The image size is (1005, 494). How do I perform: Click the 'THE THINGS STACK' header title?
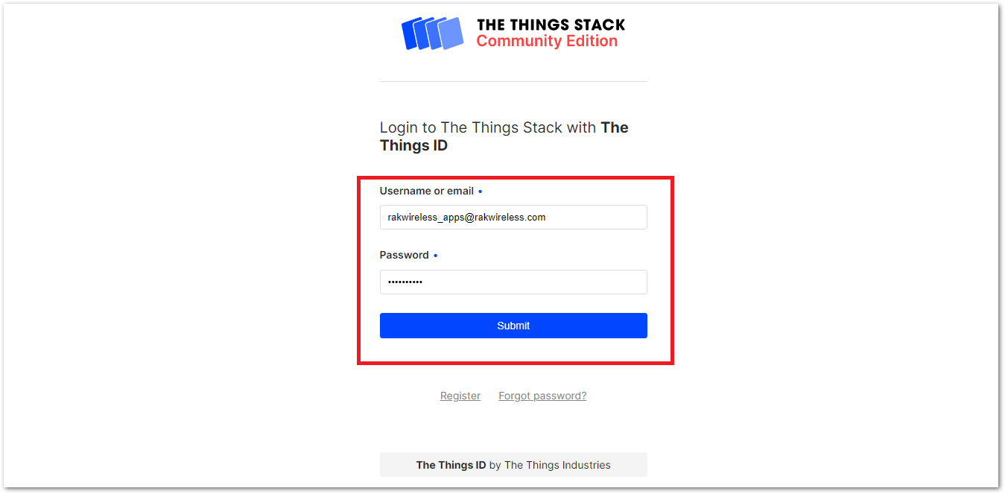[x=551, y=25]
